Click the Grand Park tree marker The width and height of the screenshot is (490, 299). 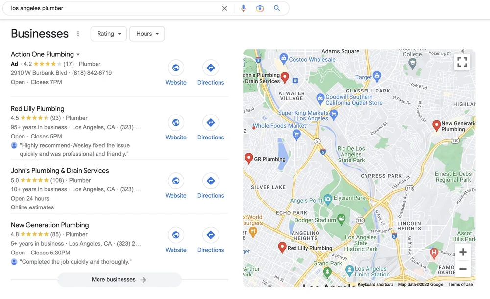[327, 272]
